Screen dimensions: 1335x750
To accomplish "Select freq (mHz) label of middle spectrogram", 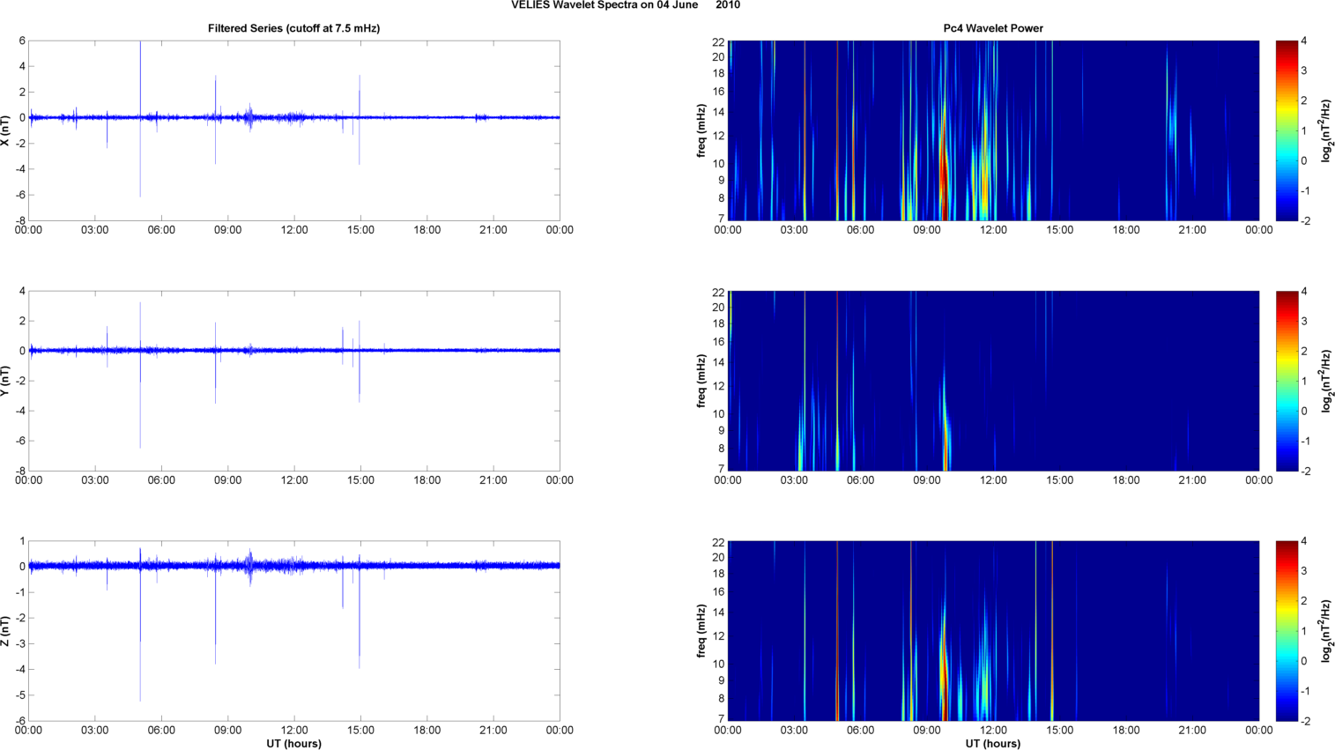I will point(701,381).
